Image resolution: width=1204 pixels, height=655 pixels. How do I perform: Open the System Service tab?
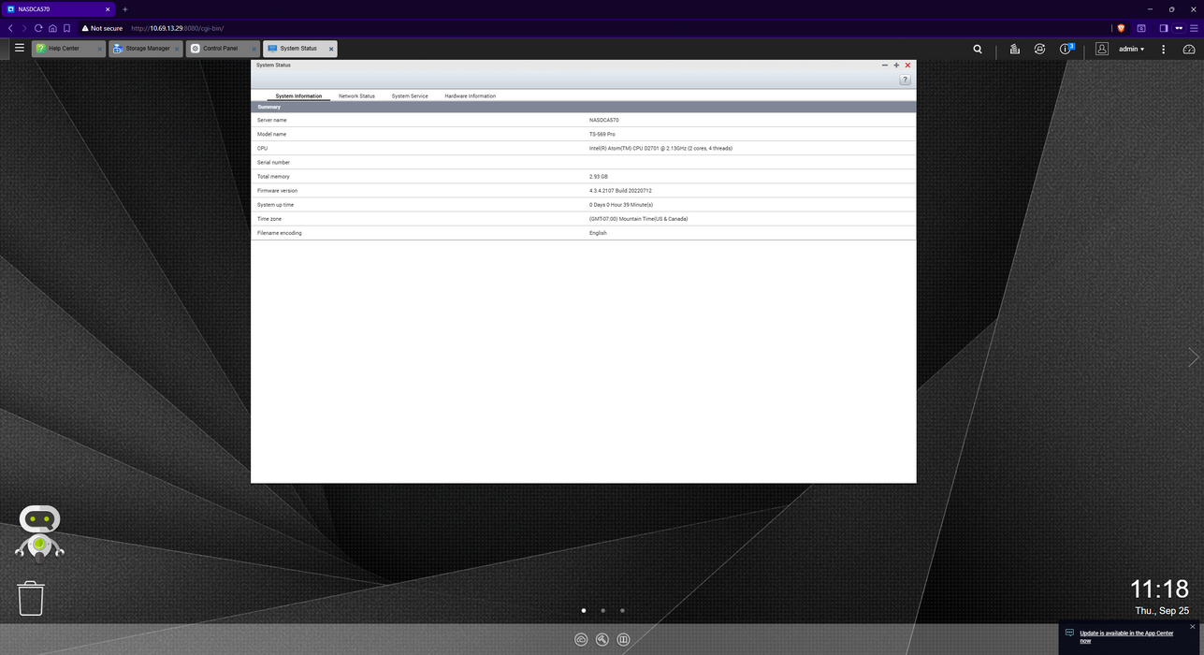tap(410, 96)
